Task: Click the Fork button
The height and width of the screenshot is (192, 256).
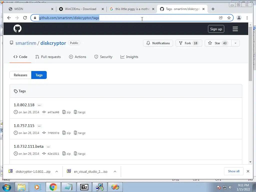Action: (189, 43)
